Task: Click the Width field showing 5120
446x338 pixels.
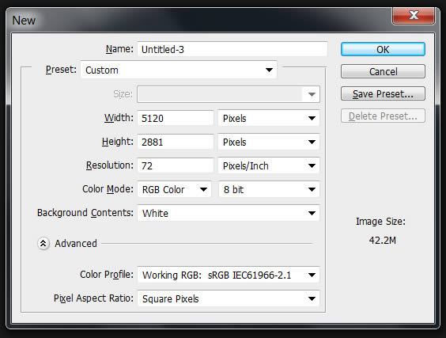Action: (176, 118)
